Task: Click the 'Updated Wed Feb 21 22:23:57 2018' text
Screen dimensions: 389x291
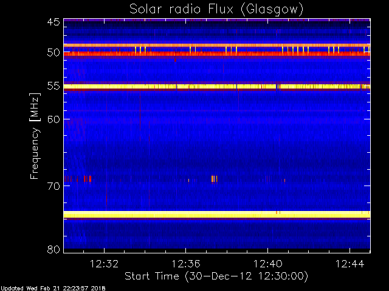Action: pyautogui.click(x=53, y=289)
